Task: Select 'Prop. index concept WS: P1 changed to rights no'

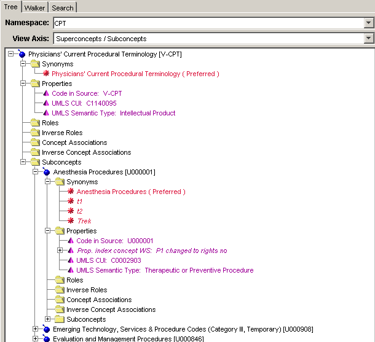Action: [152, 251]
